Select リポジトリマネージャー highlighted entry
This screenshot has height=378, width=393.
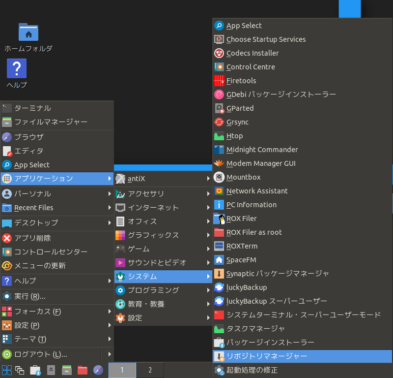(x=303, y=356)
